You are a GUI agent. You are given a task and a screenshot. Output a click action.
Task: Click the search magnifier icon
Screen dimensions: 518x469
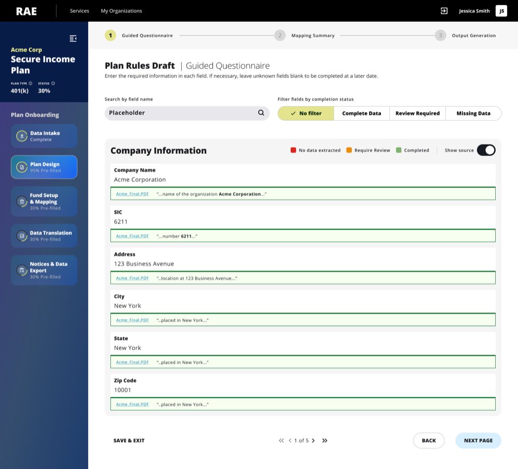[261, 112]
